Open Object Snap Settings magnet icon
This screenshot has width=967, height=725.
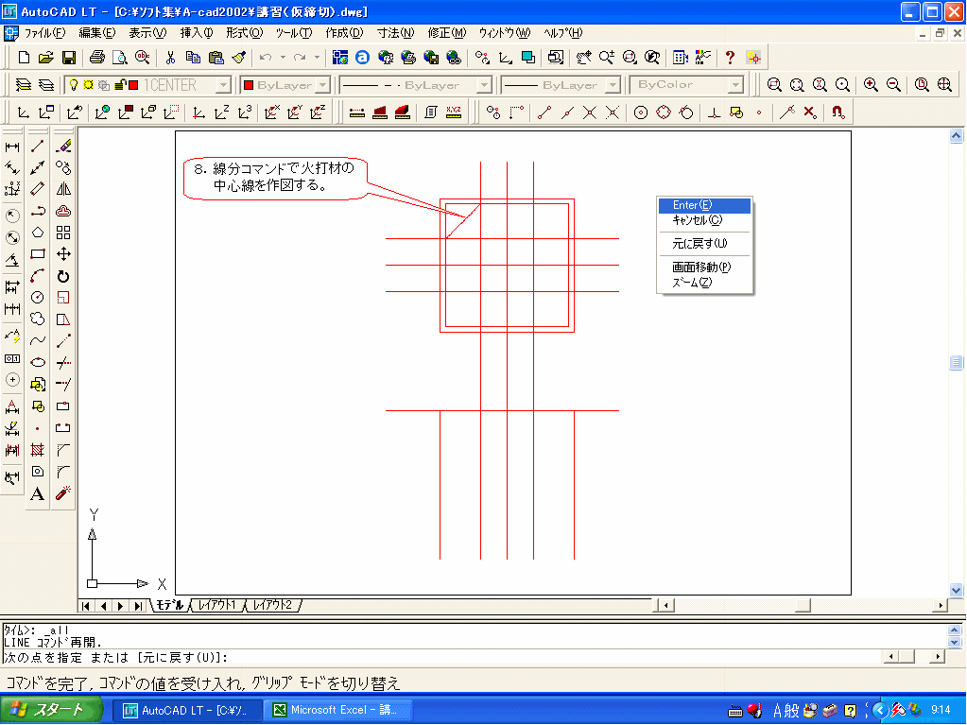(837, 112)
